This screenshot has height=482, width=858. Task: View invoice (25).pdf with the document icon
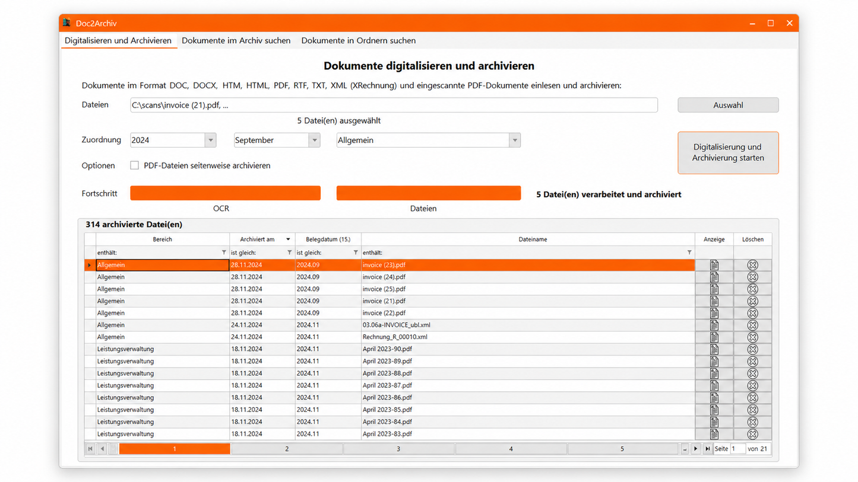pos(714,289)
